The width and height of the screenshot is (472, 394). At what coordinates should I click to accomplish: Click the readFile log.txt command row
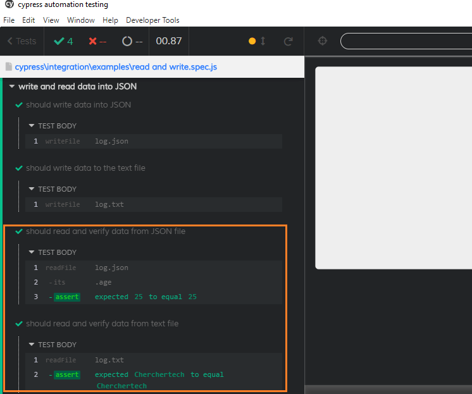coord(154,360)
